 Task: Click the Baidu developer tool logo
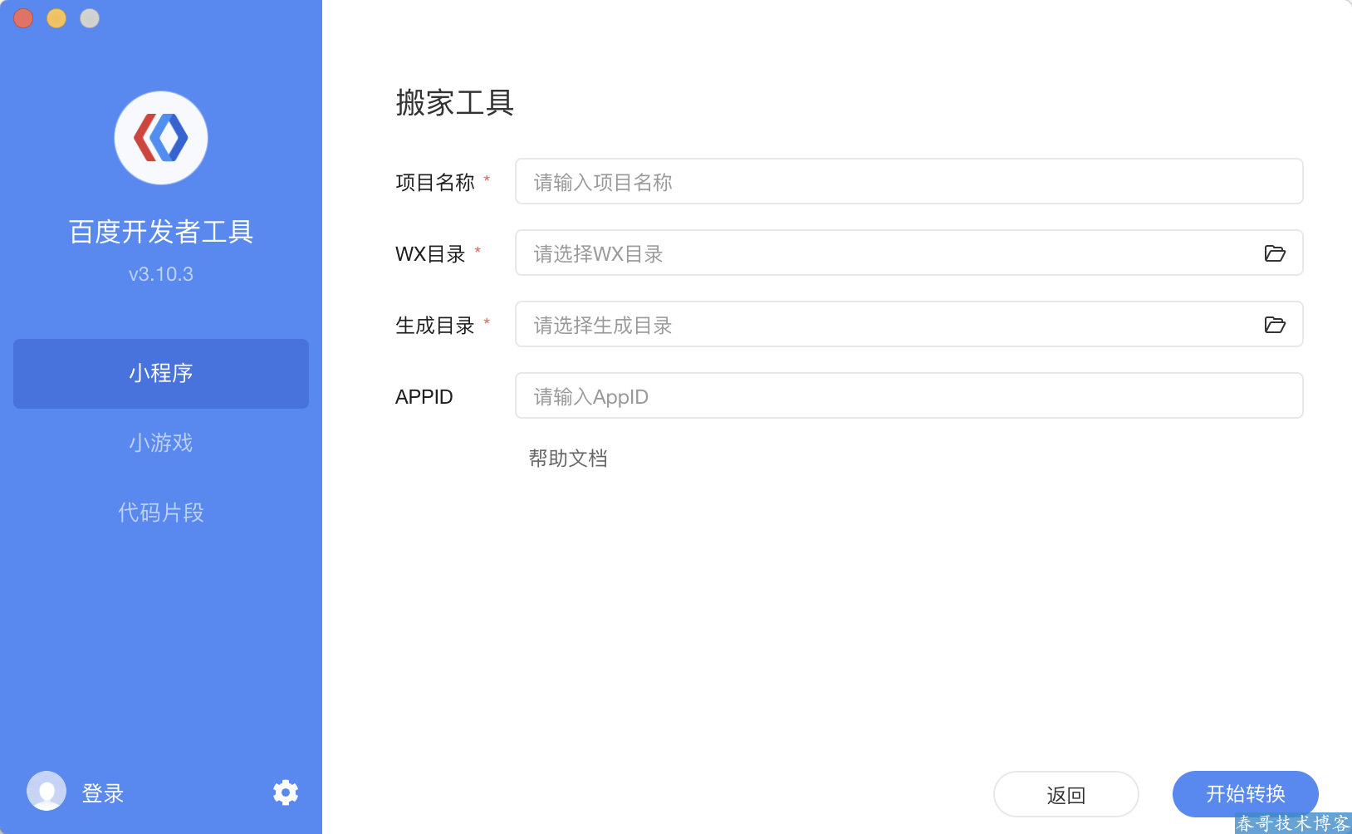(x=161, y=138)
